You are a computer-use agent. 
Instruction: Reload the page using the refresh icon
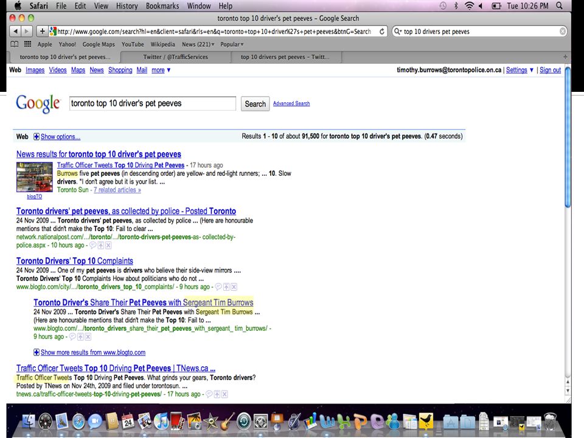pos(382,32)
